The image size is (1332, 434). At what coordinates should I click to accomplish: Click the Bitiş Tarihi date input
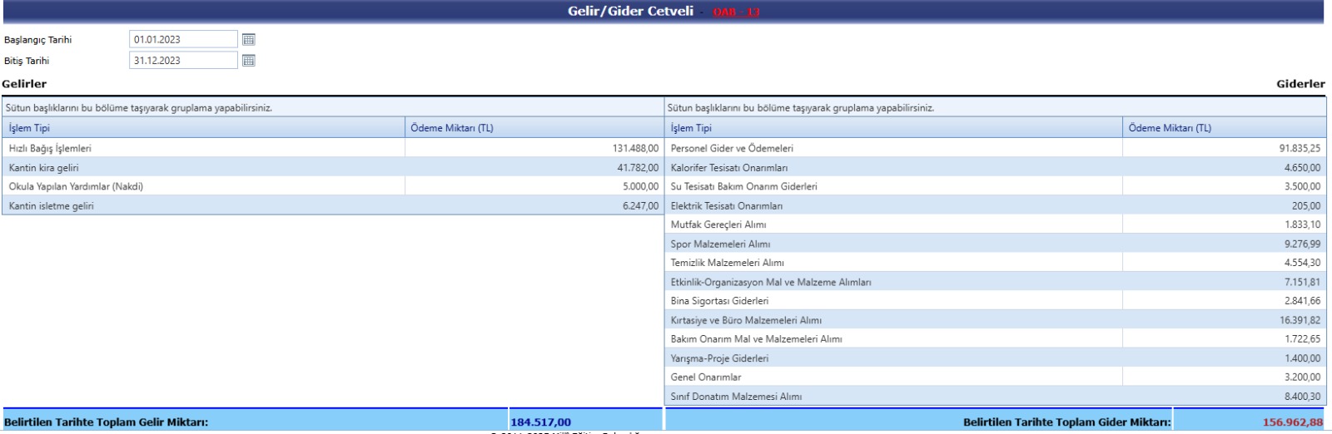coord(183,61)
